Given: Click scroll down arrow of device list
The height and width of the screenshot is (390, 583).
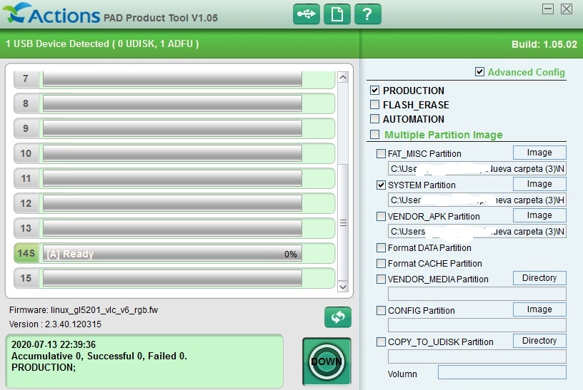Looking at the screenshot, I should [x=343, y=287].
